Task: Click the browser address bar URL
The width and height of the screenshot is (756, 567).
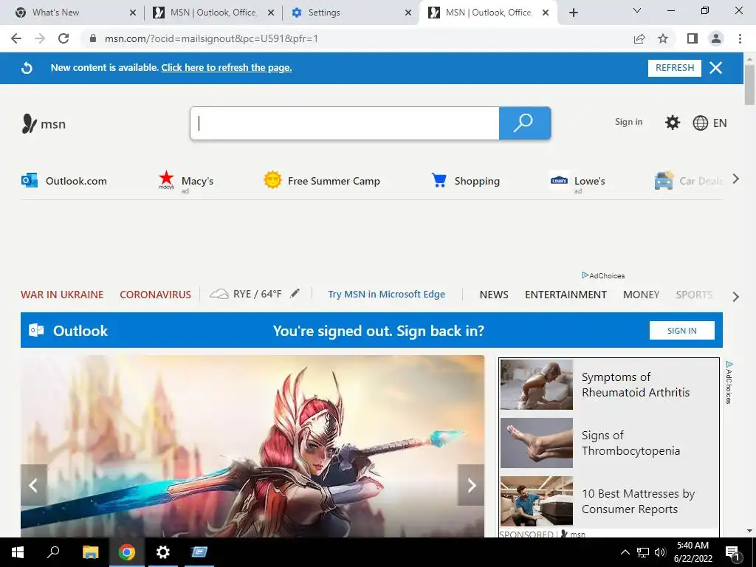Action: pyautogui.click(x=211, y=38)
